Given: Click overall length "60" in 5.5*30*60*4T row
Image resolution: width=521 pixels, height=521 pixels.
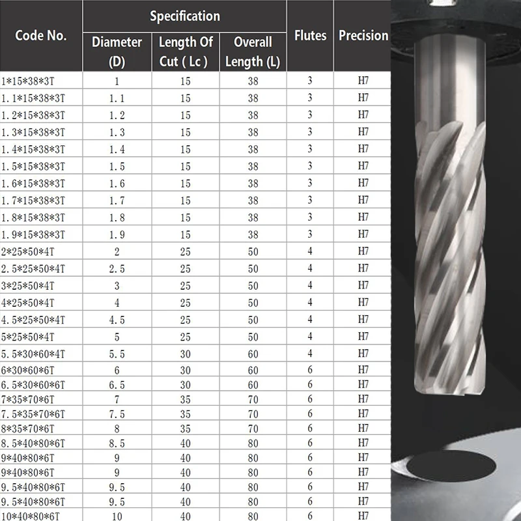Looking at the screenshot, I should (x=253, y=354).
